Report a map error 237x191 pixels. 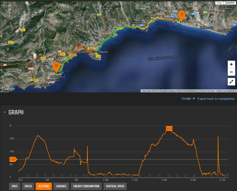(x=226, y=91)
